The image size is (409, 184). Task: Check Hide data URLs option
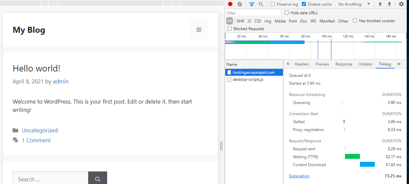coord(287,13)
